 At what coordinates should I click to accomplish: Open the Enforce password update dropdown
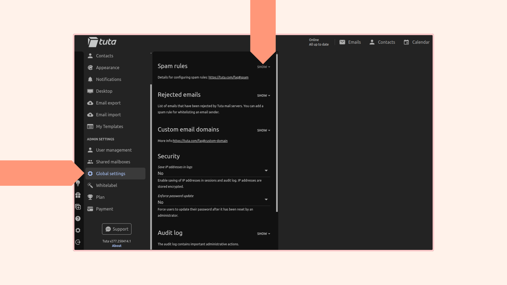pyautogui.click(x=214, y=200)
